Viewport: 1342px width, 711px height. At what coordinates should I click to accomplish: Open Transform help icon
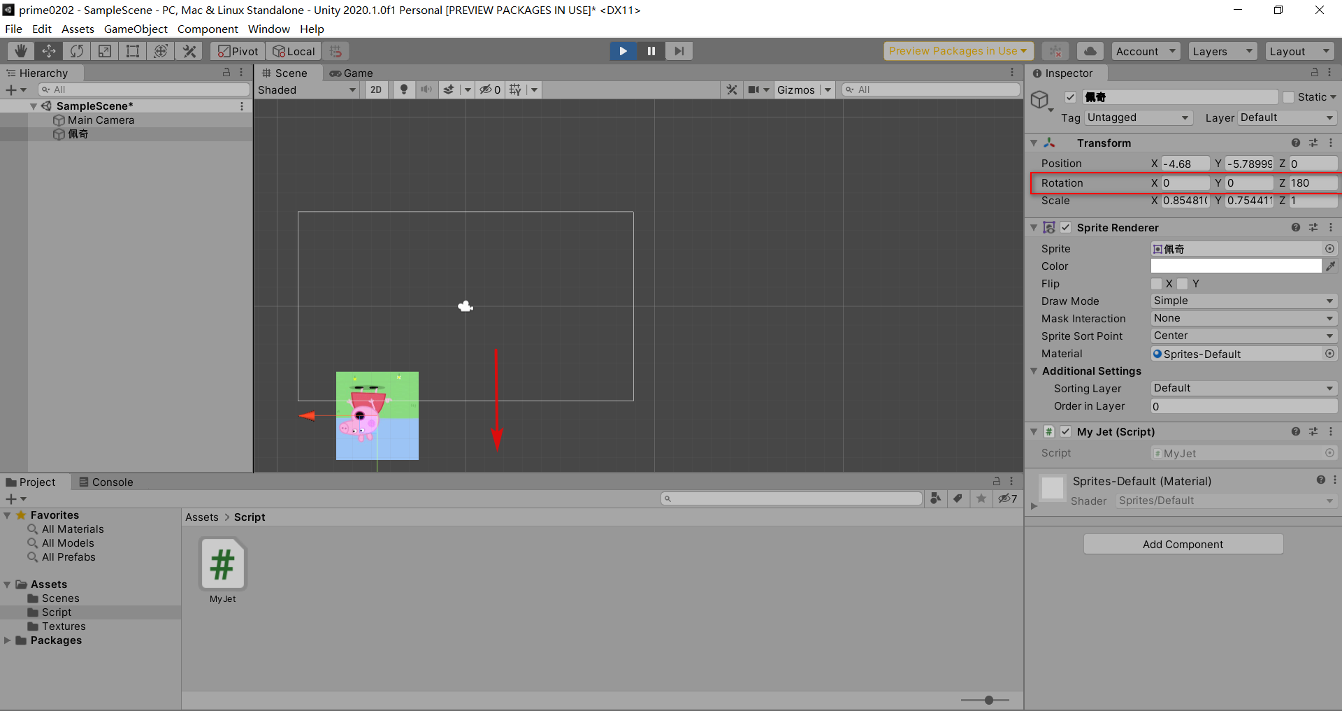click(x=1295, y=143)
